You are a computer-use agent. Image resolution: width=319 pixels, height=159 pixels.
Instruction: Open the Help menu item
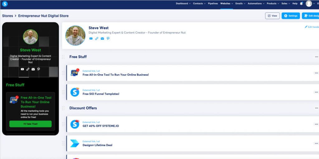coord(295,3)
